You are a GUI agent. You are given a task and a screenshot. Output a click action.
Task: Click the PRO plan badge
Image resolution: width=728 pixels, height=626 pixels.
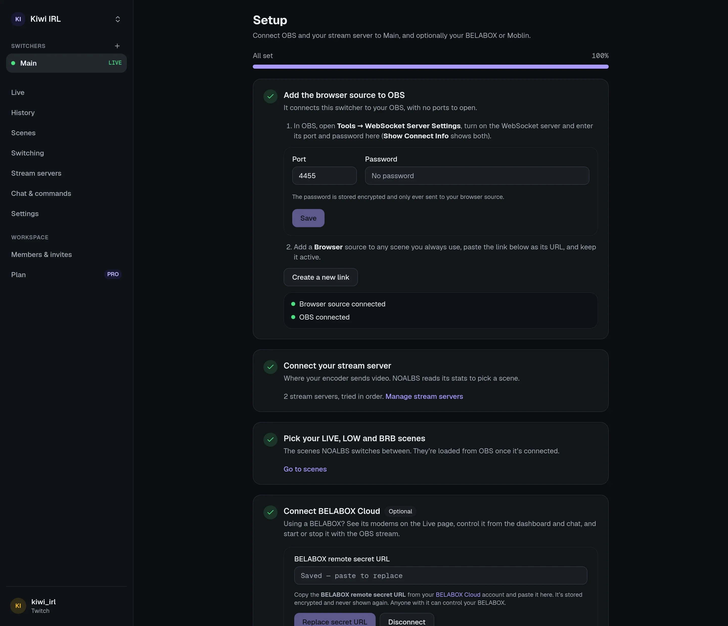[x=113, y=274]
